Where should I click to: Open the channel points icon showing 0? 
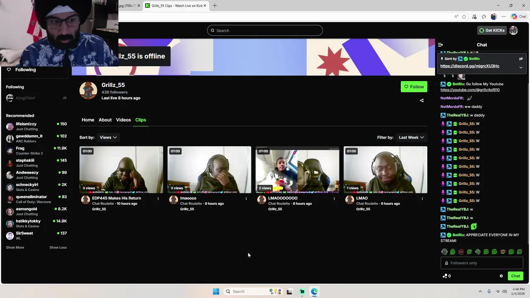click(446, 276)
